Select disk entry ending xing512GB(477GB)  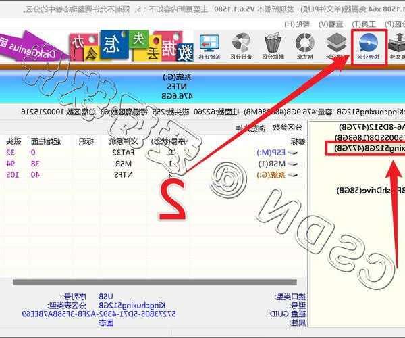(369, 149)
